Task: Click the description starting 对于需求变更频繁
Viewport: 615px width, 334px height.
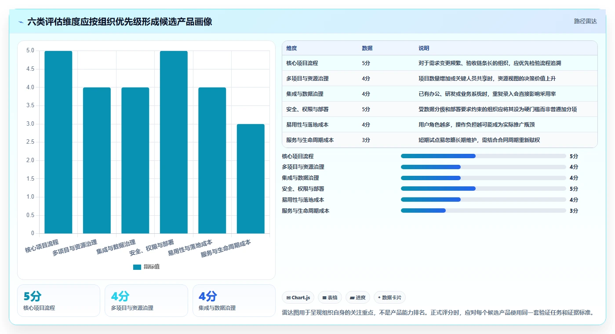Action: click(x=490, y=63)
